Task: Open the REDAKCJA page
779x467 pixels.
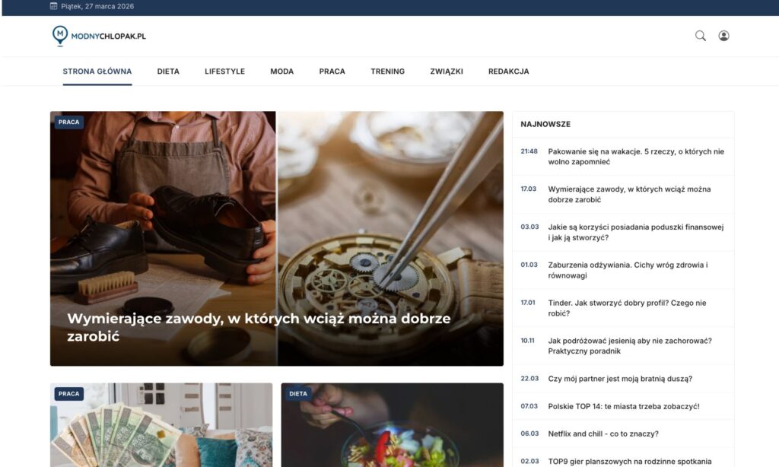Action: coord(509,71)
